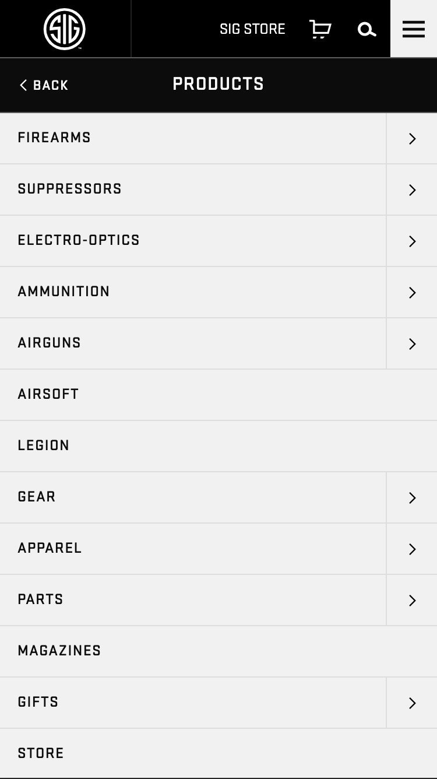
Task: Go back using the Back arrow
Action: 44,85
